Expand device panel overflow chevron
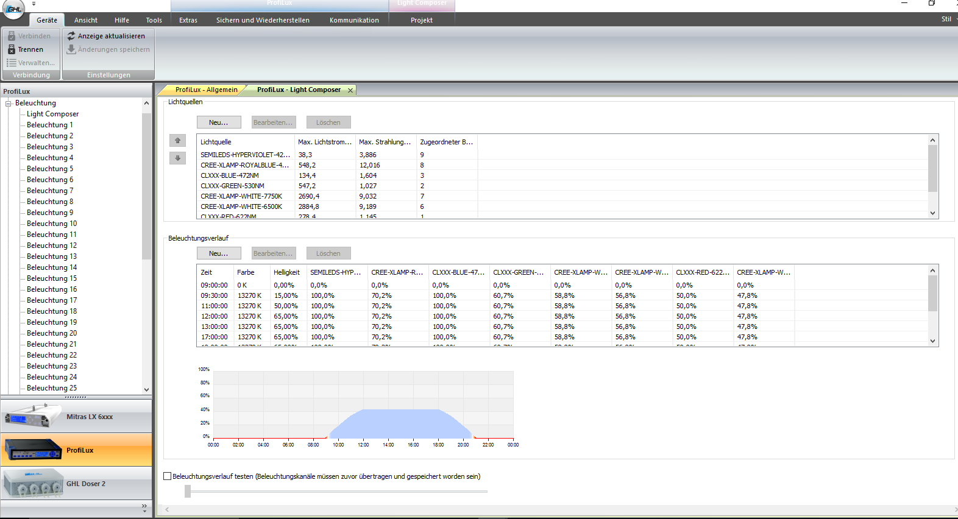 tap(144, 507)
